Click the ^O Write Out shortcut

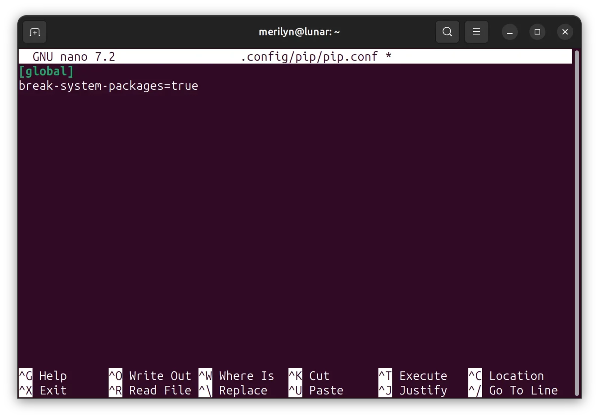tap(150, 376)
